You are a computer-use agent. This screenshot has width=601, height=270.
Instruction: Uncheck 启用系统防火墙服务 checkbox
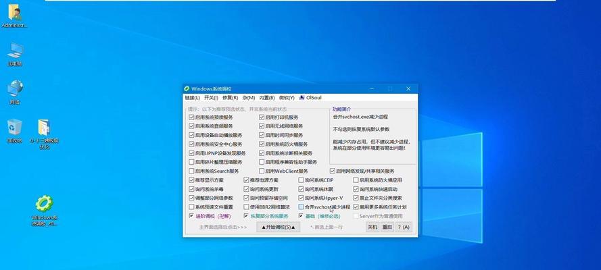click(x=262, y=144)
